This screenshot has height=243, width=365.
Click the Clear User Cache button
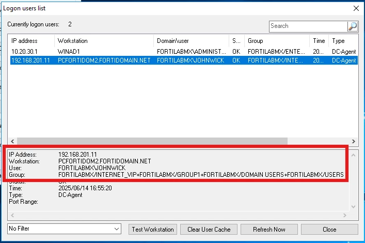(209, 230)
